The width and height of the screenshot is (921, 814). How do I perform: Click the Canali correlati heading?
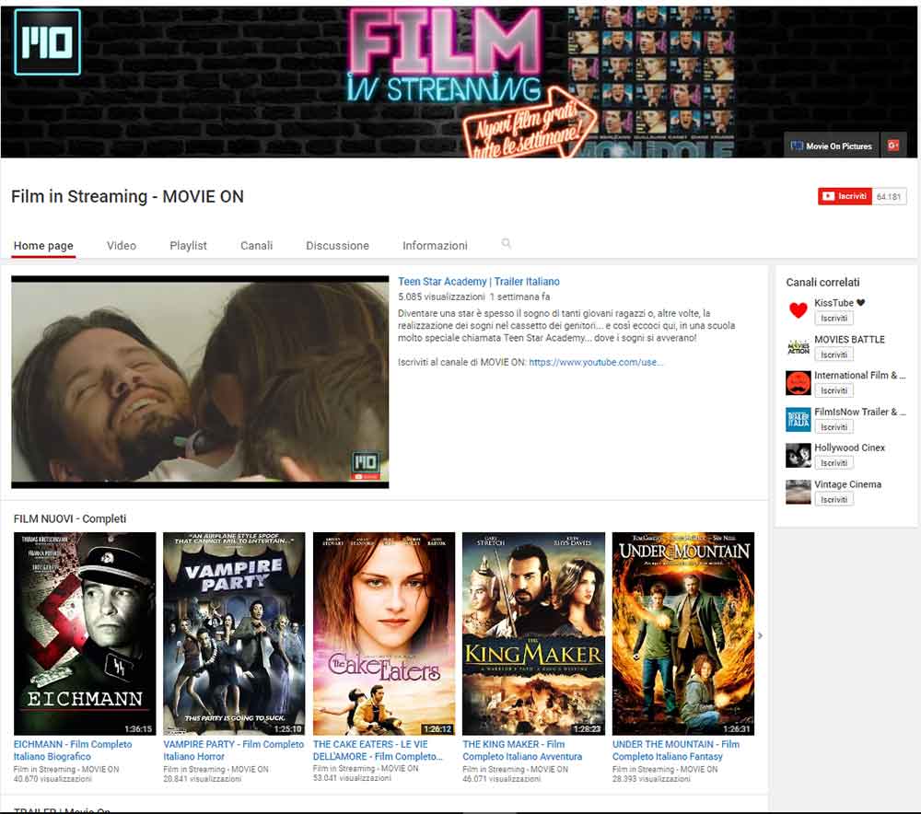(822, 282)
